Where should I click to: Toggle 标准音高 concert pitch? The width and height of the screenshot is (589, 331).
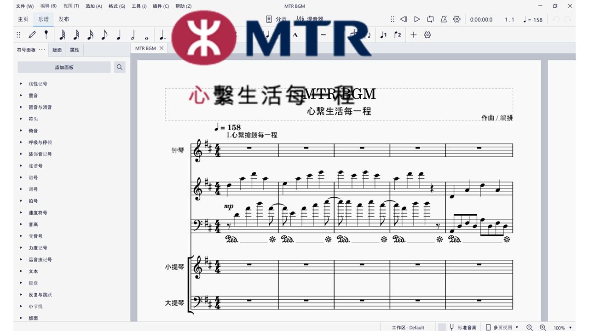point(462,327)
